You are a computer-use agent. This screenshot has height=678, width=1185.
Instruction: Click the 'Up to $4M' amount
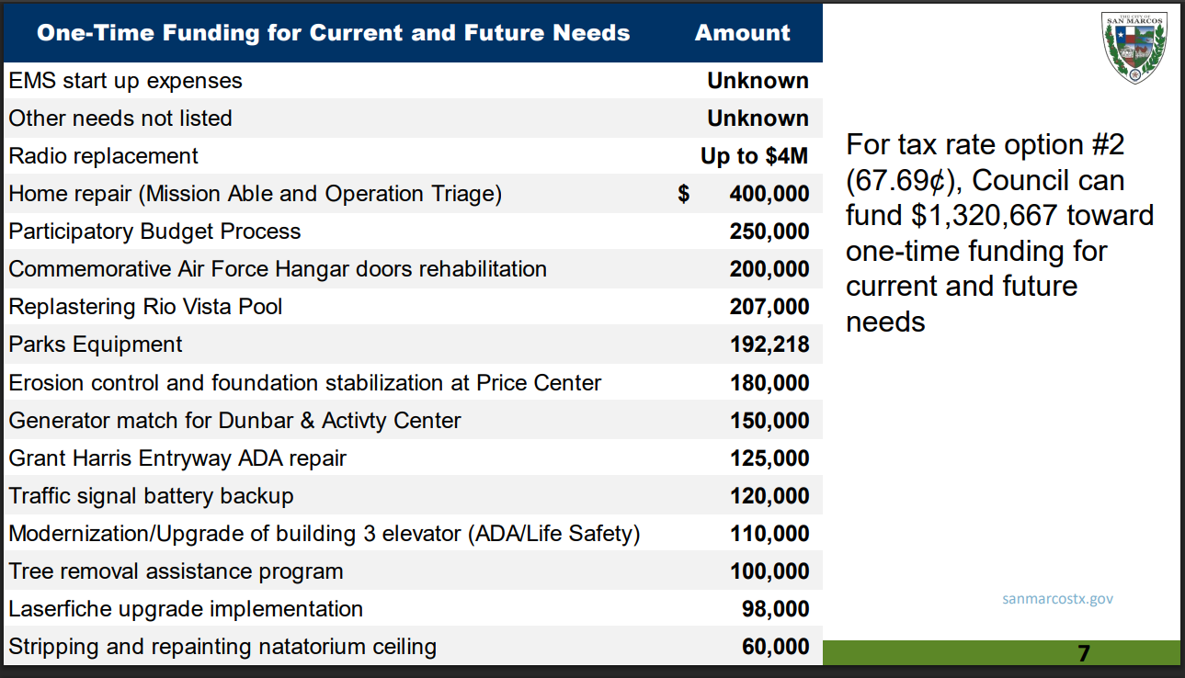754,156
